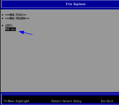The height and width of the screenshot is (105, 119).
Task: Click the File Explorer title text
Action: coord(76,4)
